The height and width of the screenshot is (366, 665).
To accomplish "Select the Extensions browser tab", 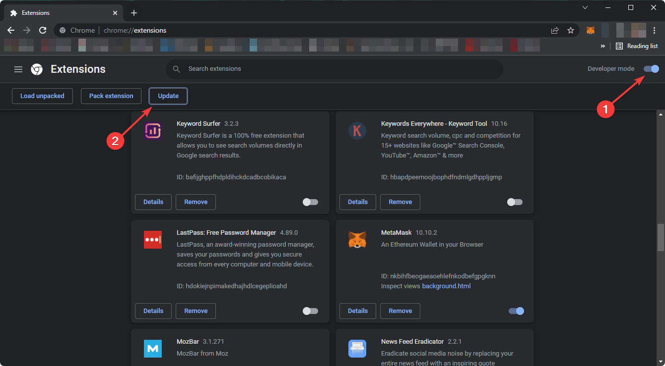I will [x=64, y=13].
